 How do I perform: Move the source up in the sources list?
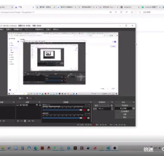point(29,121)
